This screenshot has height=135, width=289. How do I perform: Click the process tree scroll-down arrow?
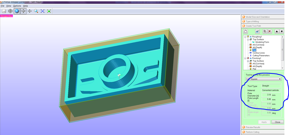[x=282, y=68]
